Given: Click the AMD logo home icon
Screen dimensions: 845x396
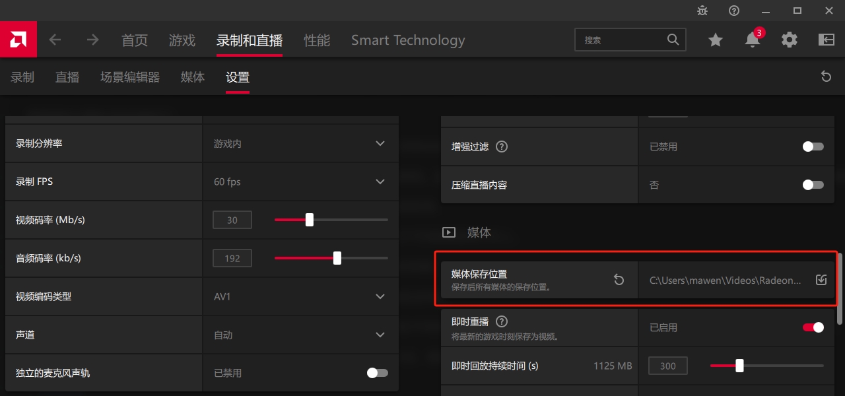Looking at the screenshot, I should pos(18,40).
